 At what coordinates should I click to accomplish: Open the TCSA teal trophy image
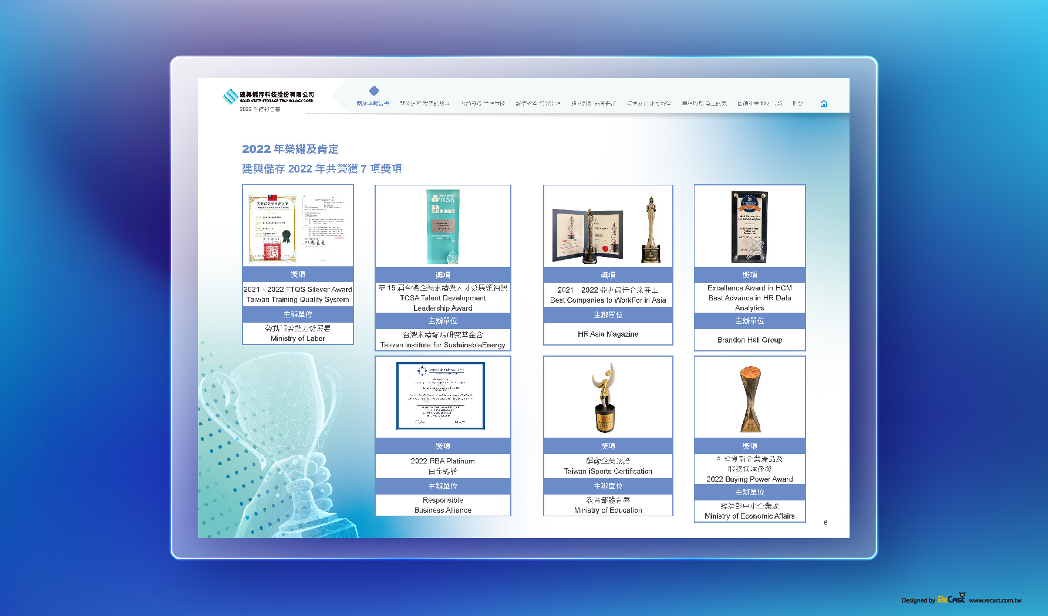[443, 226]
